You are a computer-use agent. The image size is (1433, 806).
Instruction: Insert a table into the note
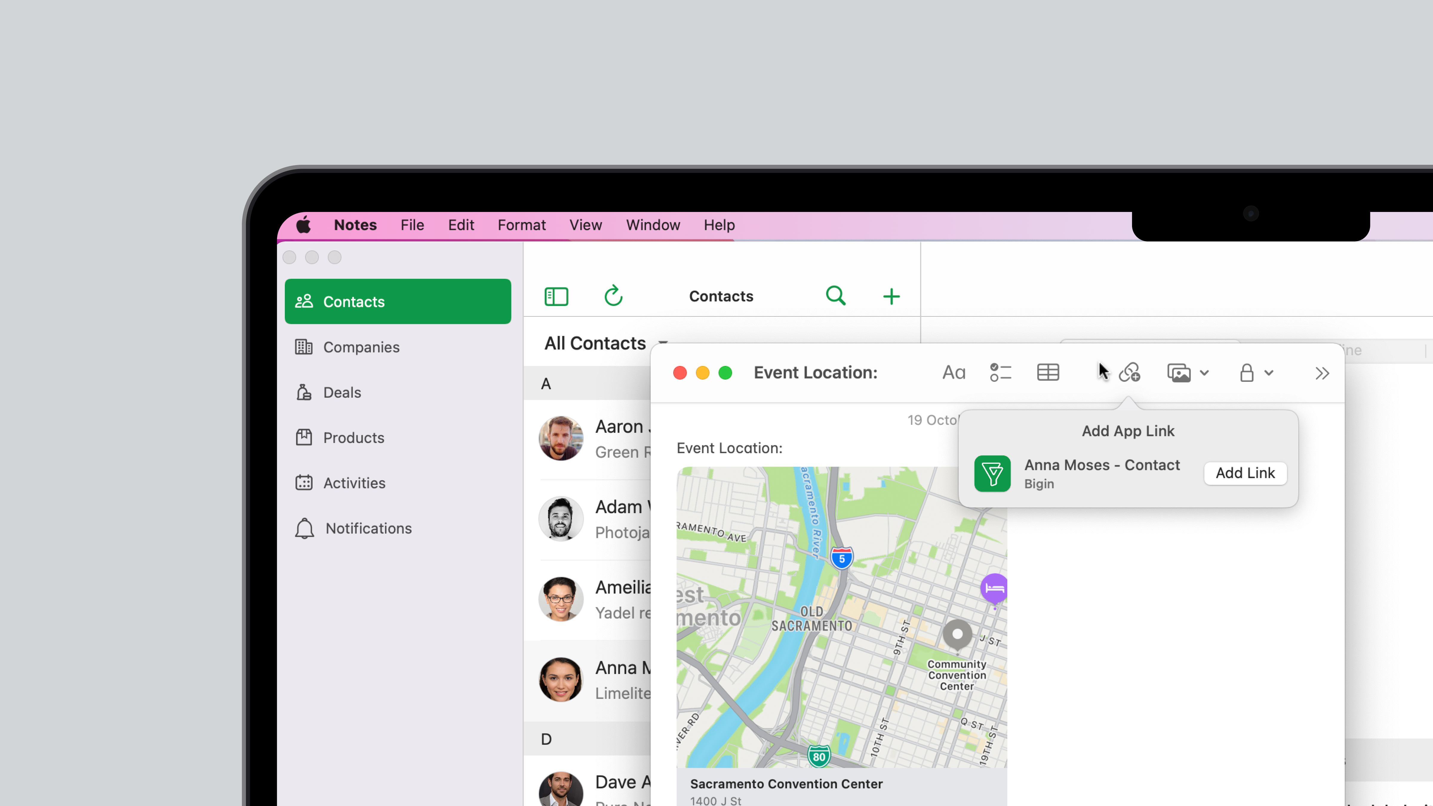(x=1048, y=373)
